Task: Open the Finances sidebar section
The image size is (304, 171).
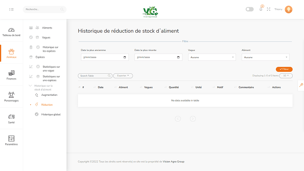Action: (11, 75)
